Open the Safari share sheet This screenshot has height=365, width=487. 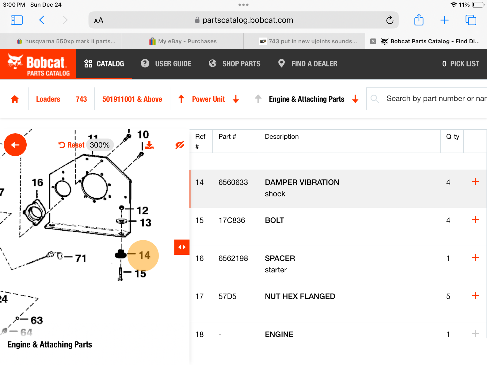[x=419, y=20]
